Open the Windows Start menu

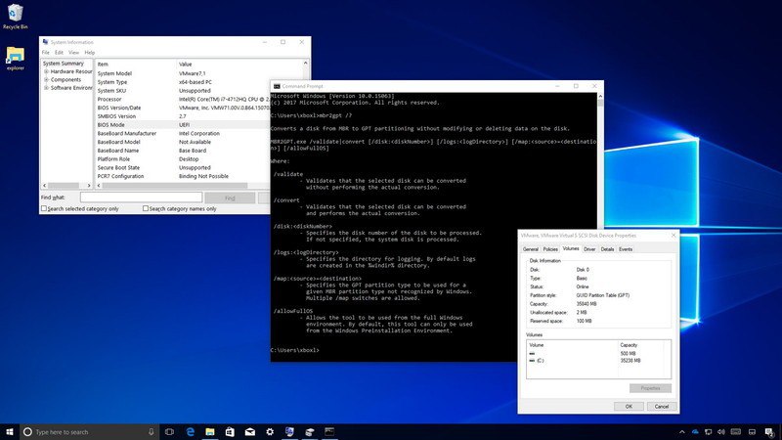[10, 432]
